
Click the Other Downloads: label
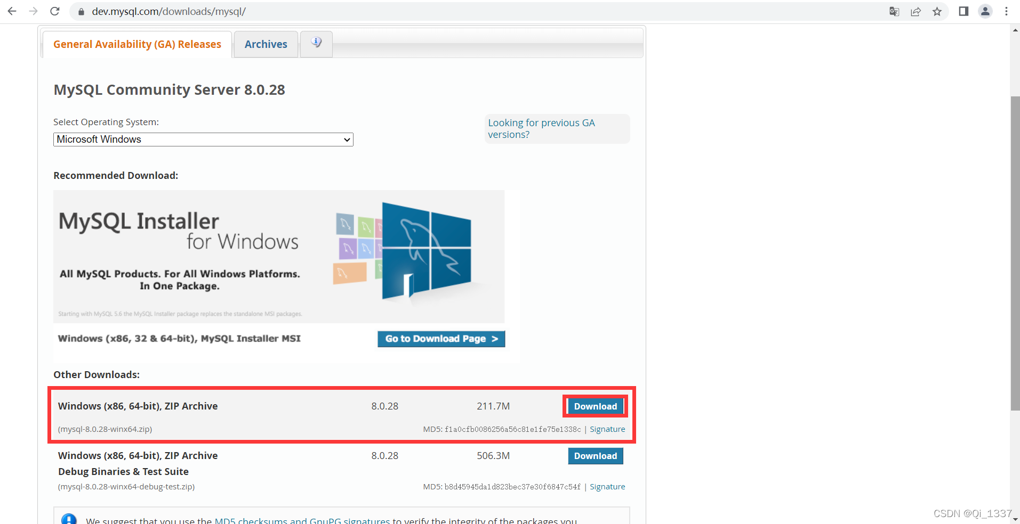point(97,375)
